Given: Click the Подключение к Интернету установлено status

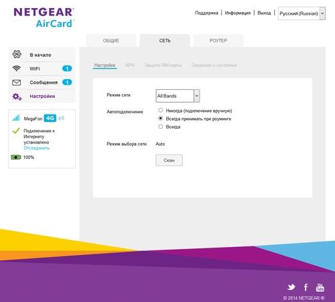Looking at the screenshot, I should point(40,136).
